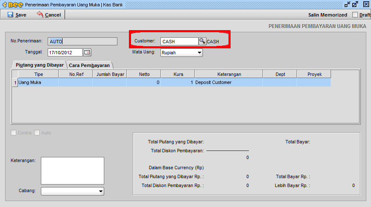Screen dimensions: 371x207
Task: Switch to the Cara Pembayaran tab
Action: coord(89,65)
